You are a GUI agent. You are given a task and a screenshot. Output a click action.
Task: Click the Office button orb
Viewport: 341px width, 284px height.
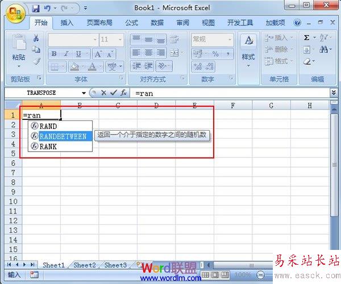tap(15, 14)
